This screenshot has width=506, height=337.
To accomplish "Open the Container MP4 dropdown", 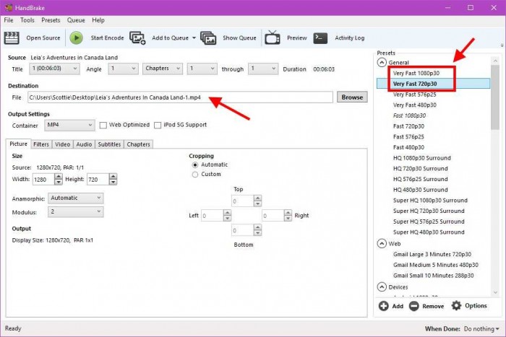I will pyautogui.click(x=69, y=125).
